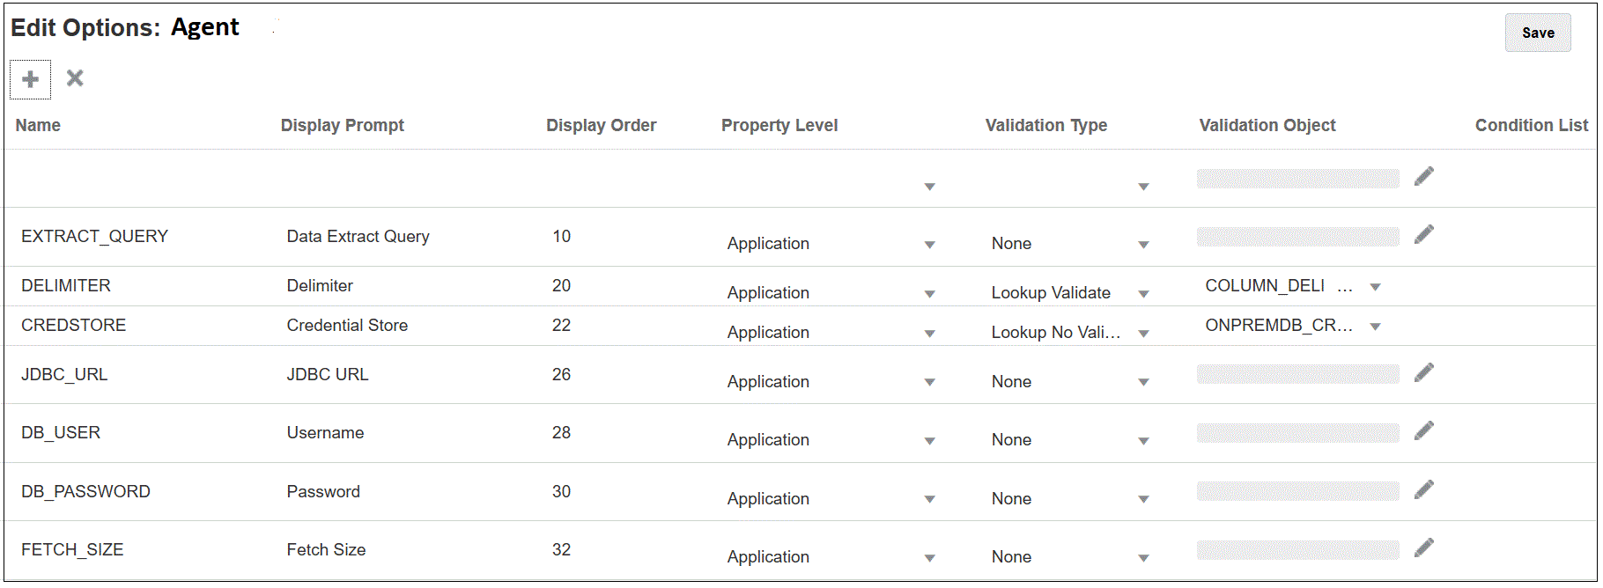Open the COLUMN_DELI validation object dropdown
This screenshot has height=588, width=1603.
point(1375,287)
